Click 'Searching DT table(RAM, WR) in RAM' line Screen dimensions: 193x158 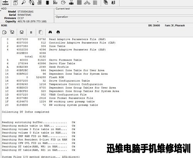point(39,147)
